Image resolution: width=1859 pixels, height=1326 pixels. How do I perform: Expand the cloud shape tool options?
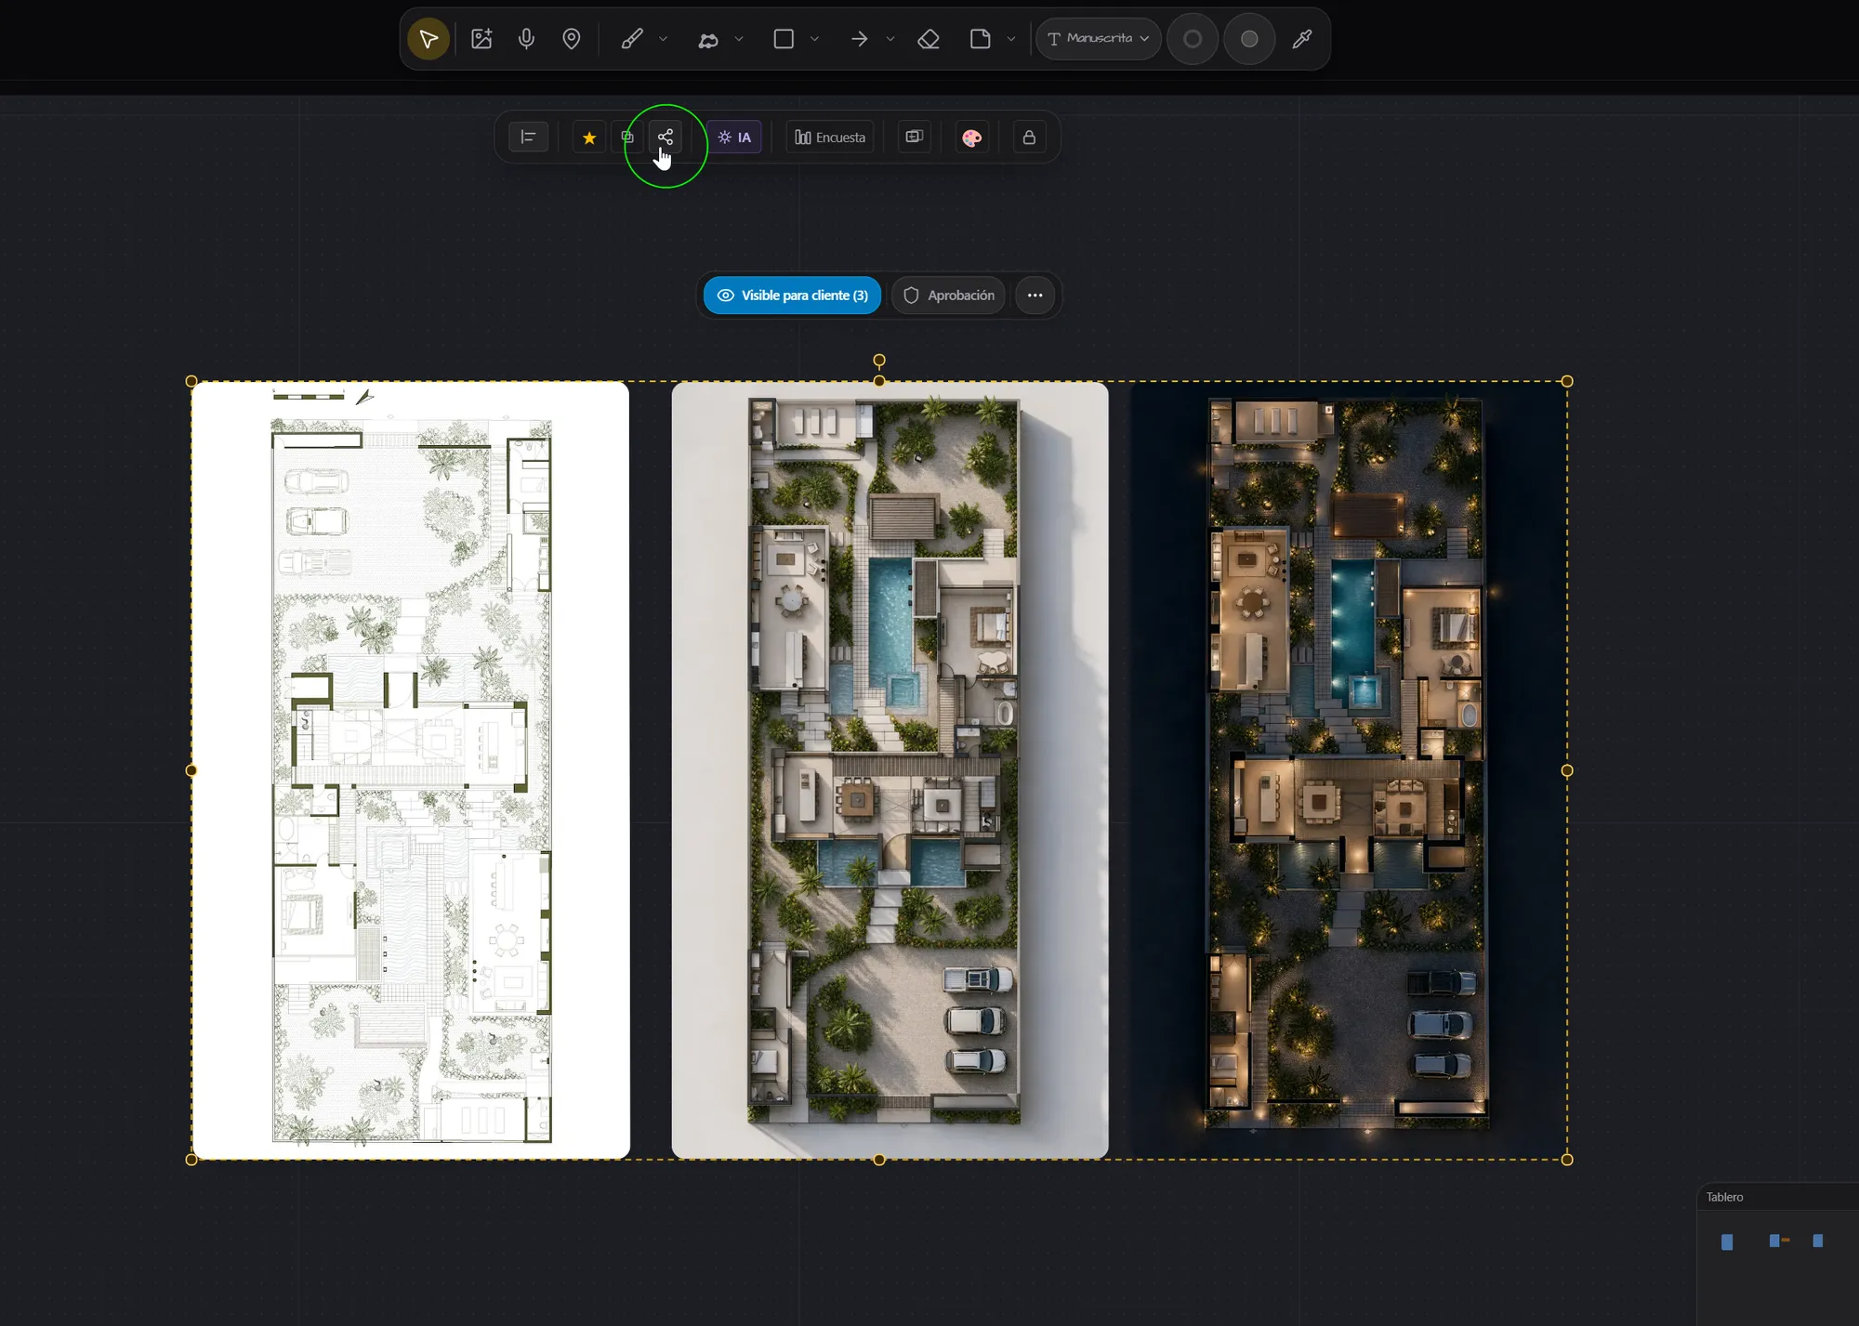[739, 39]
